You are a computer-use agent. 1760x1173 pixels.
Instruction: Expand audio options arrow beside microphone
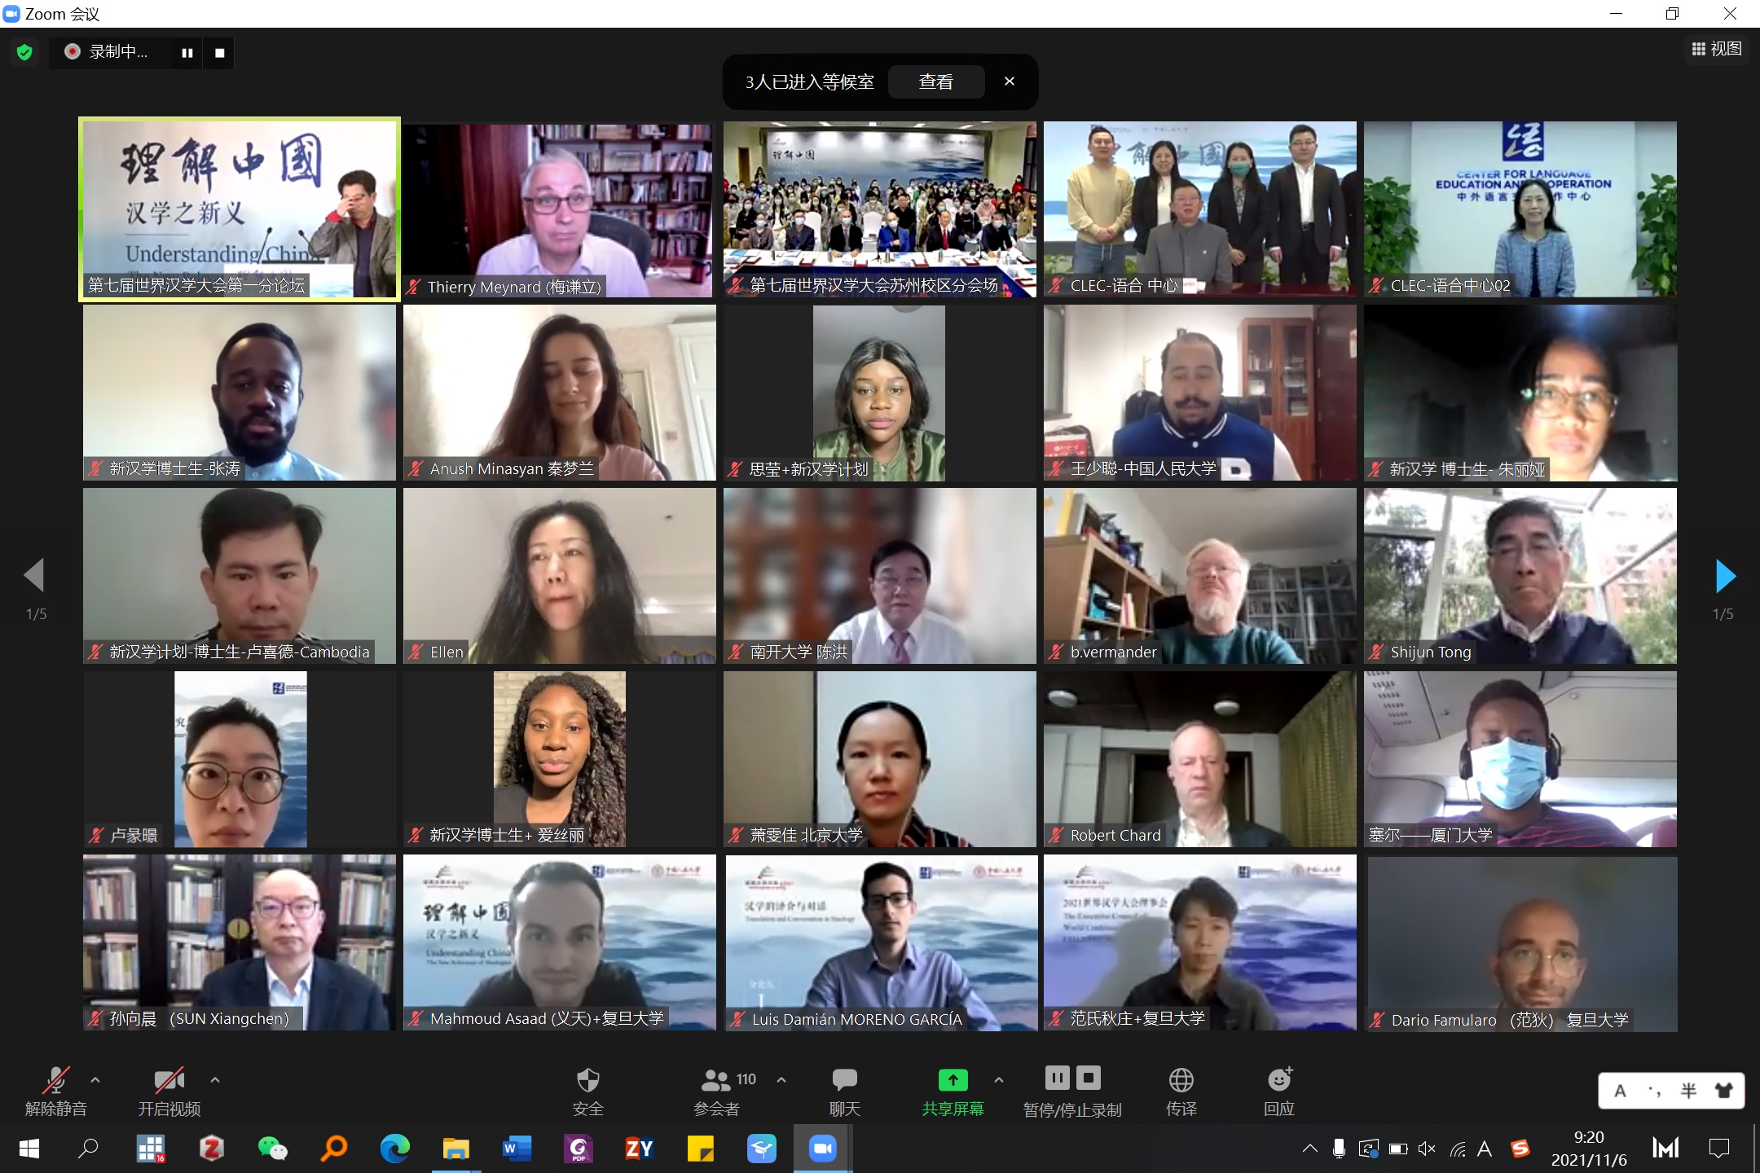point(95,1080)
